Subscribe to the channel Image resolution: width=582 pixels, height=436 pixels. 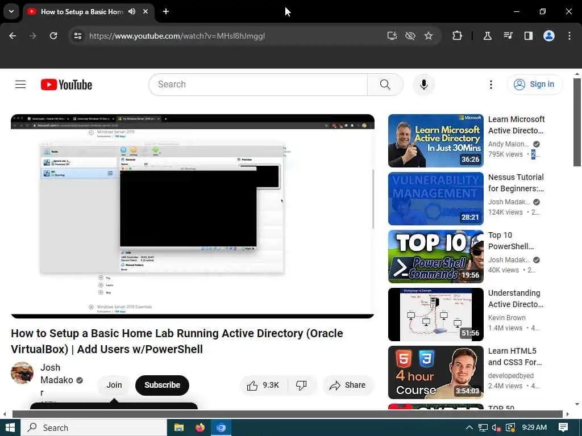(162, 385)
